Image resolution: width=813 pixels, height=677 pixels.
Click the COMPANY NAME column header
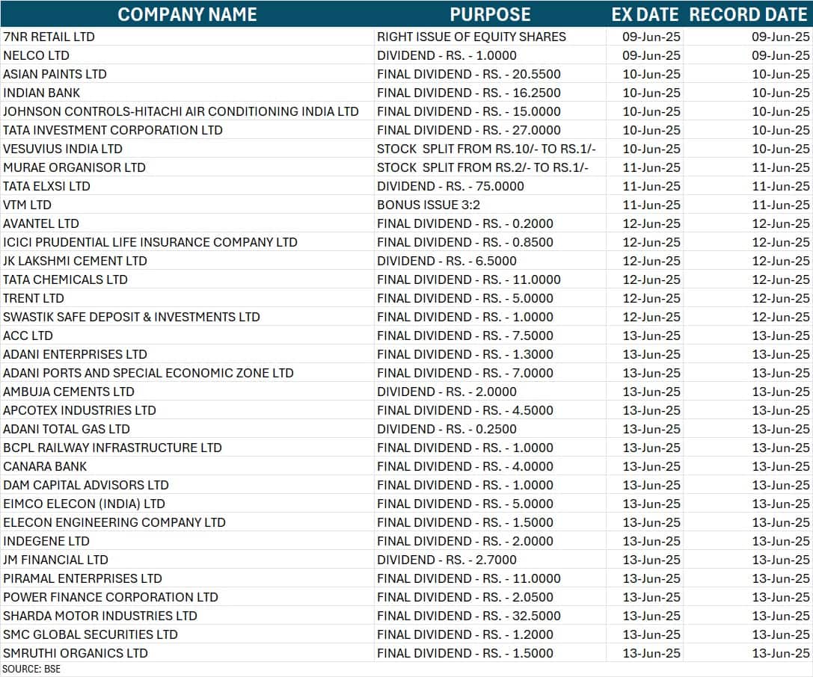(x=187, y=14)
